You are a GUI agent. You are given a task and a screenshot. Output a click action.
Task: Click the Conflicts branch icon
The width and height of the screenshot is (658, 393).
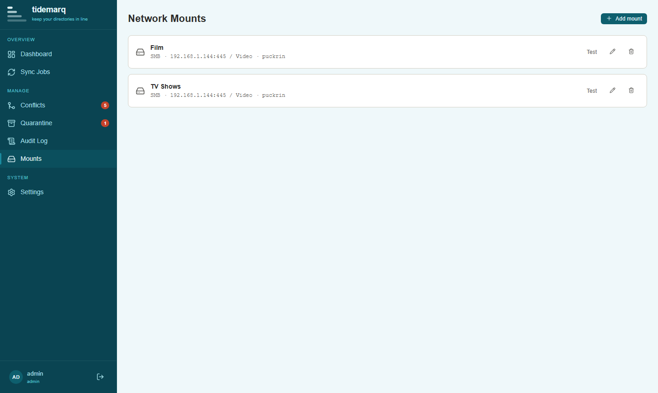pyautogui.click(x=11, y=106)
